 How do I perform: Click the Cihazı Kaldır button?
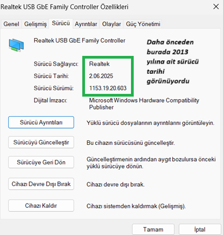(x=41, y=206)
